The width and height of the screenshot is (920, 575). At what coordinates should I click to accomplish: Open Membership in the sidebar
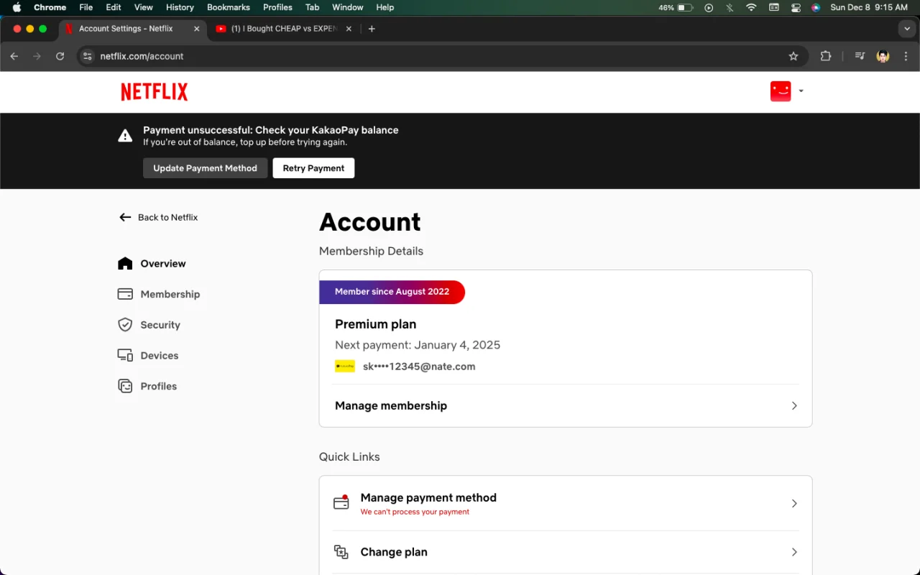170,294
